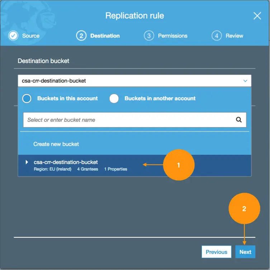Screen dimensions: 270x270
Task: Close the Replication rule dialog
Action: pos(257,16)
